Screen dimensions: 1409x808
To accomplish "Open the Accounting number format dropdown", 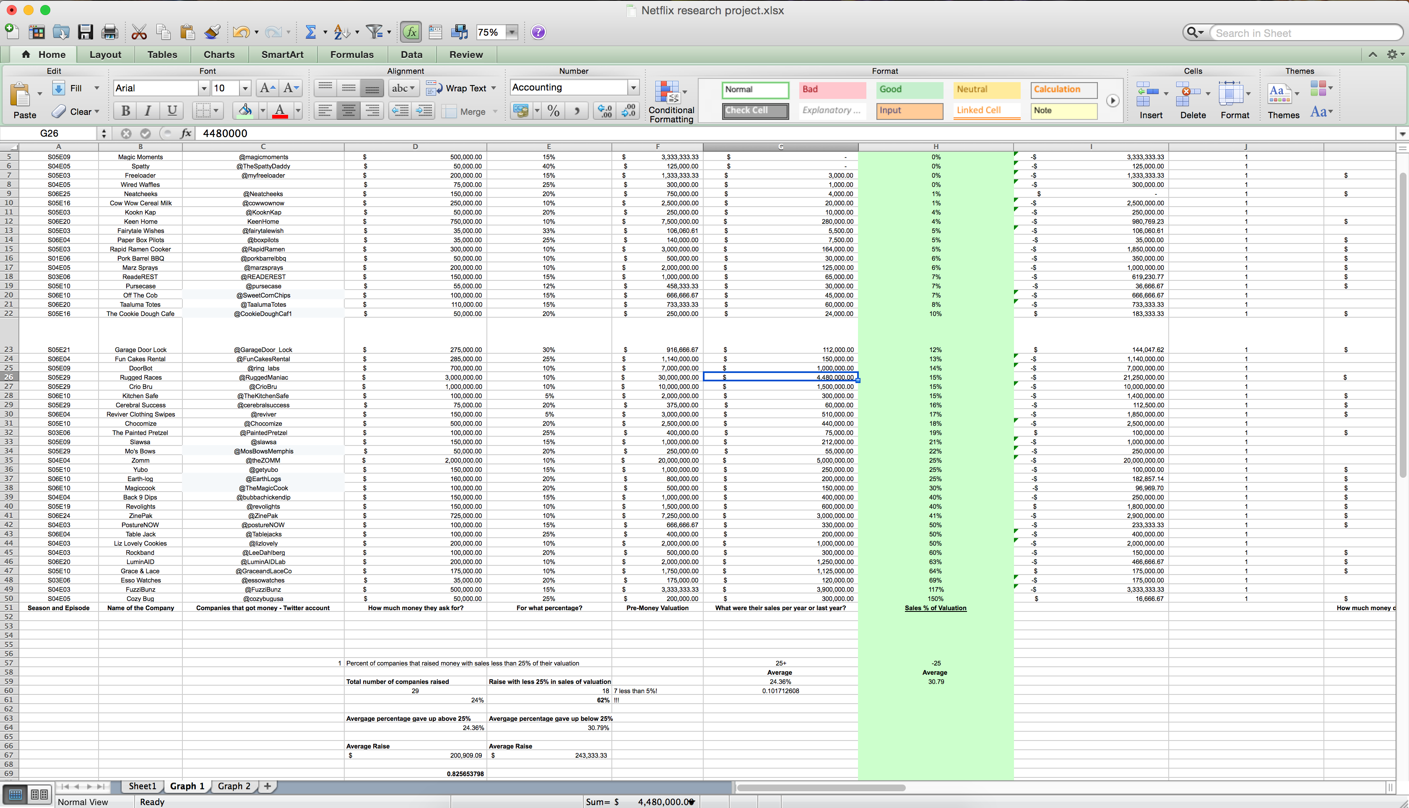I will pos(633,88).
